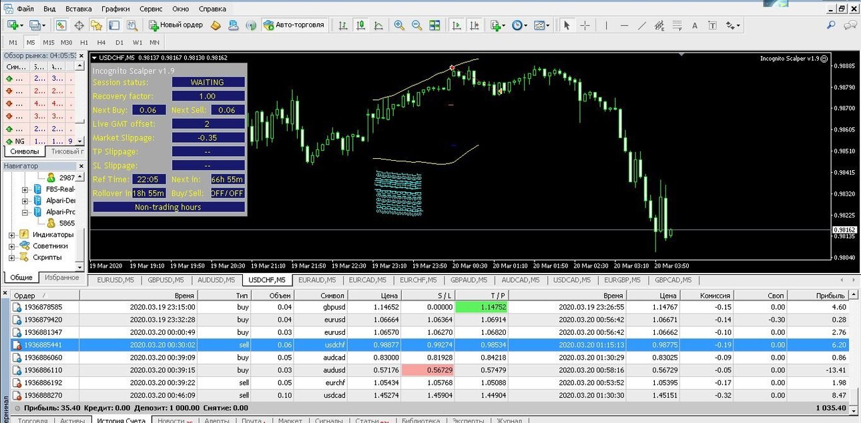
Task: Switch timeframe to H1
Action: (84, 42)
